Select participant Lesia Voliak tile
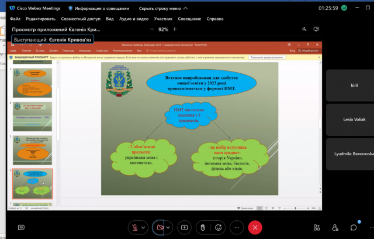Viewport: 374px width, 239px height. (x=350, y=118)
